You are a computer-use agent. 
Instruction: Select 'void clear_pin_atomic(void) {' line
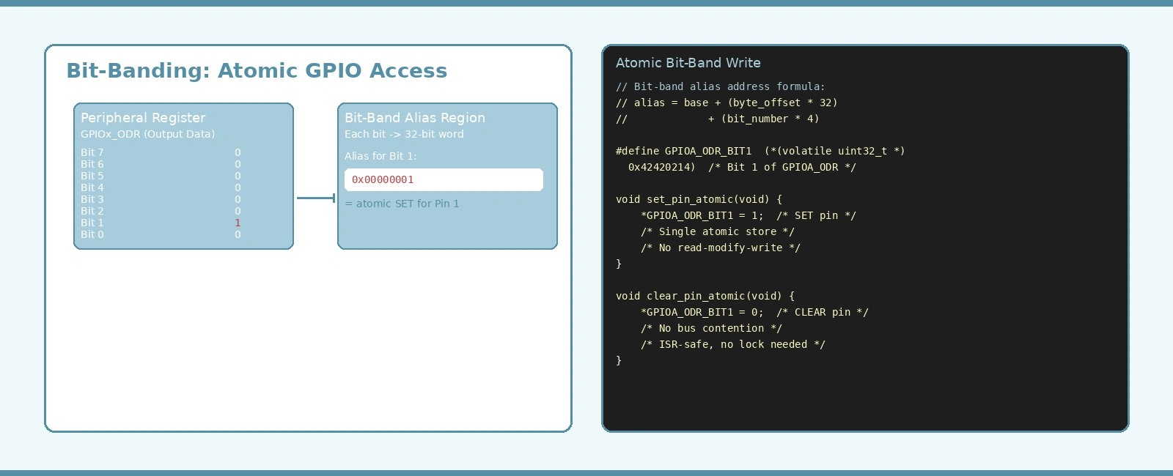point(705,296)
